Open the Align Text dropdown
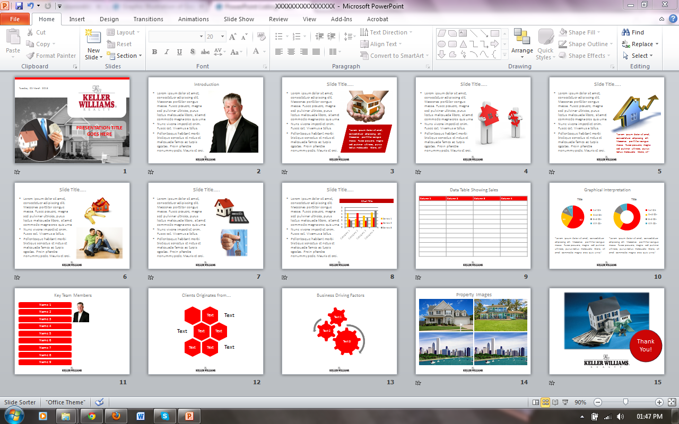 tap(381, 44)
